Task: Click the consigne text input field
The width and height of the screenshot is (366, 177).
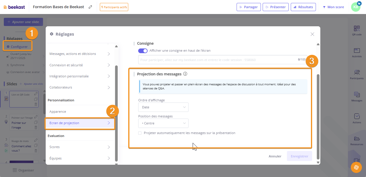Action: (x=217, y=60)
